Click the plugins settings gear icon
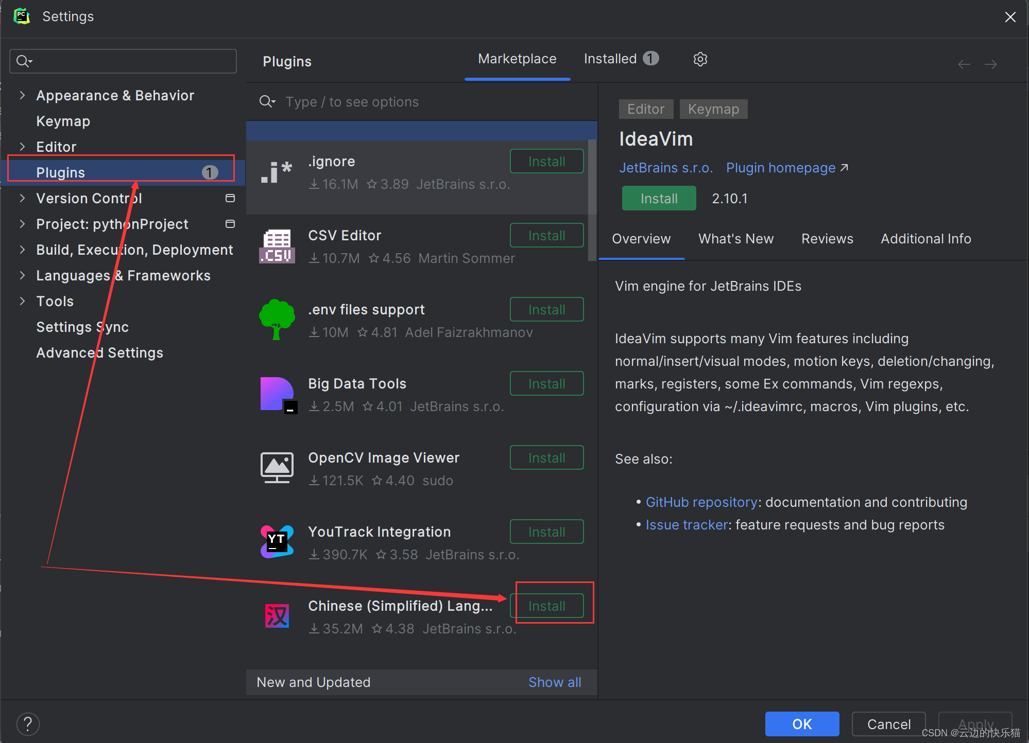The width and height of the screenshot is (1029, 743). pyautogui.click(x=700, y=59)
